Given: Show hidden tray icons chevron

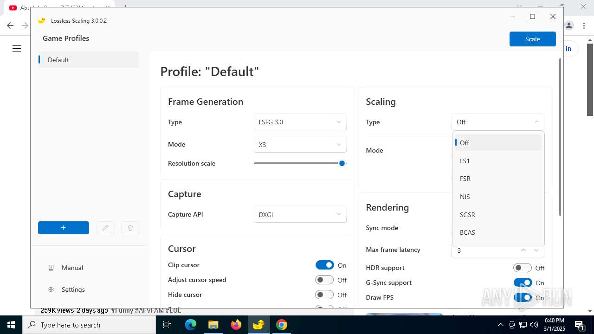Looking at the screenshot, I should 500,325.
